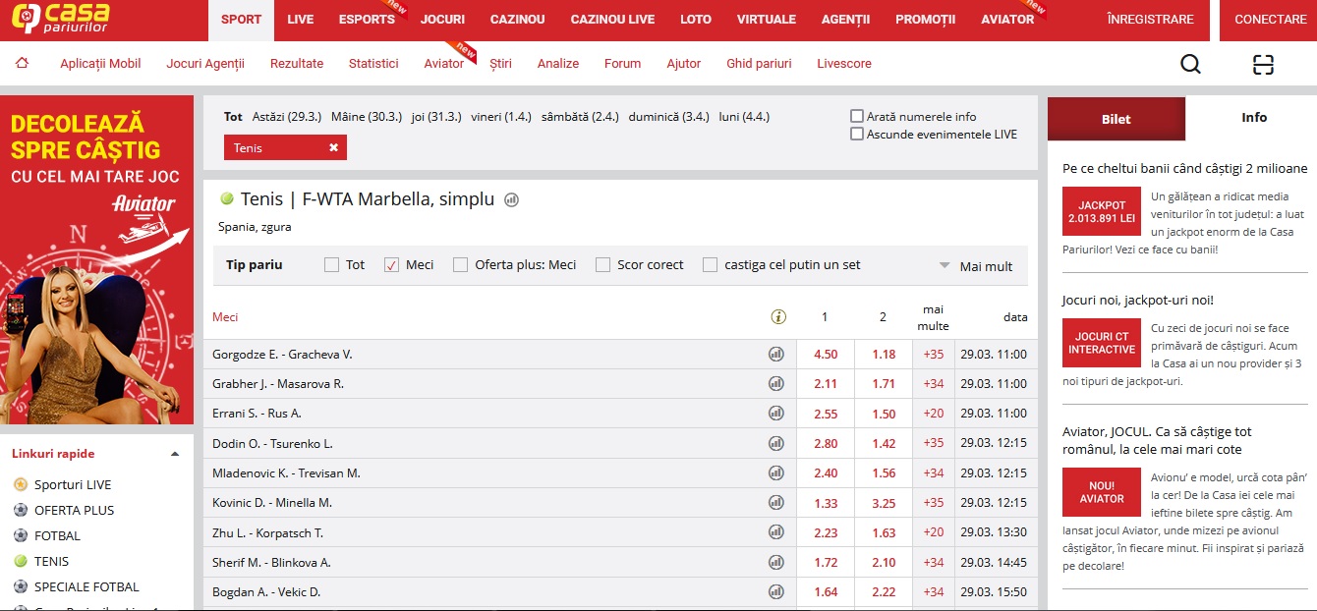Click the Sporturi LIVE icon in quick links

[21, 484]
